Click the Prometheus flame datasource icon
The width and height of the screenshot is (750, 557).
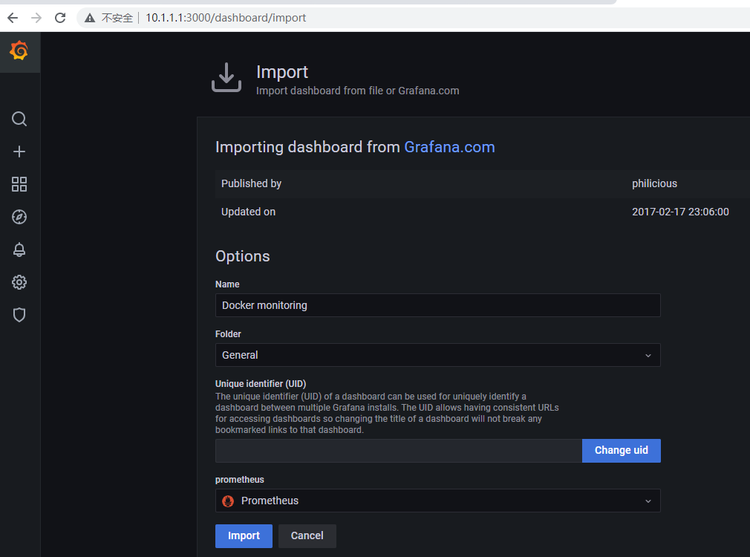coord(228,501)
